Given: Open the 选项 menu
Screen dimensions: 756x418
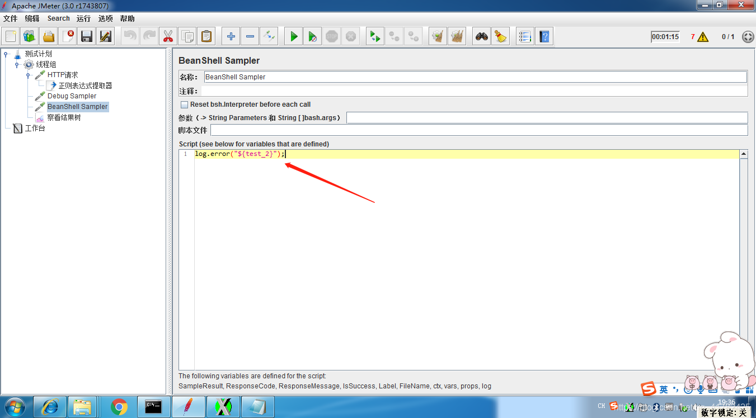Looking at the screenshot, I should (106, 18).
